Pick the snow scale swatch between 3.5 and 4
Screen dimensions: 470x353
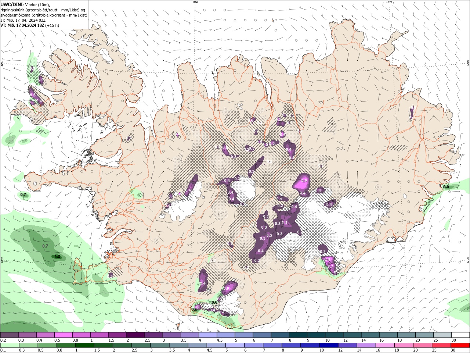190,335
